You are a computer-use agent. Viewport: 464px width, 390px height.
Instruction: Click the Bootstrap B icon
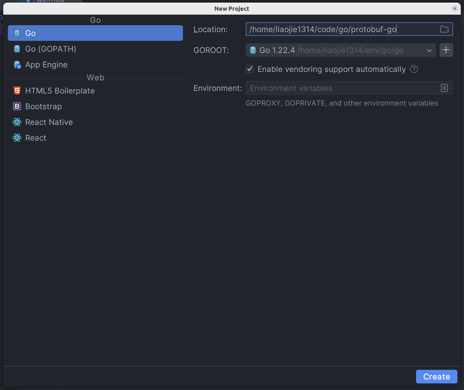(x=17, y=106)
